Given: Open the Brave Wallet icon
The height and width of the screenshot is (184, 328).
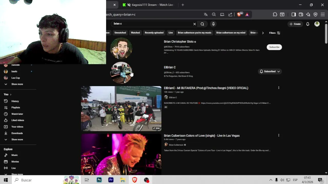Looking at the screenshot, I should (301, 15).
